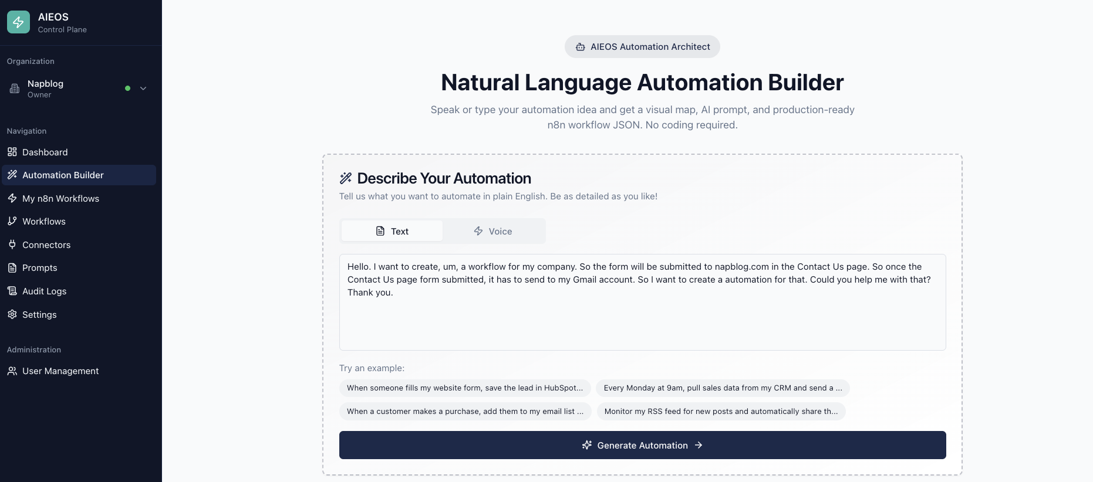Image resolution: width=1093 pixels, height=482 pixels.
Task: Expand the Napblog organization chevron
Action: point(143,89)
